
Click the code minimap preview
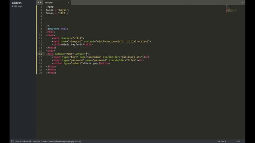click(x=231, y=9)
